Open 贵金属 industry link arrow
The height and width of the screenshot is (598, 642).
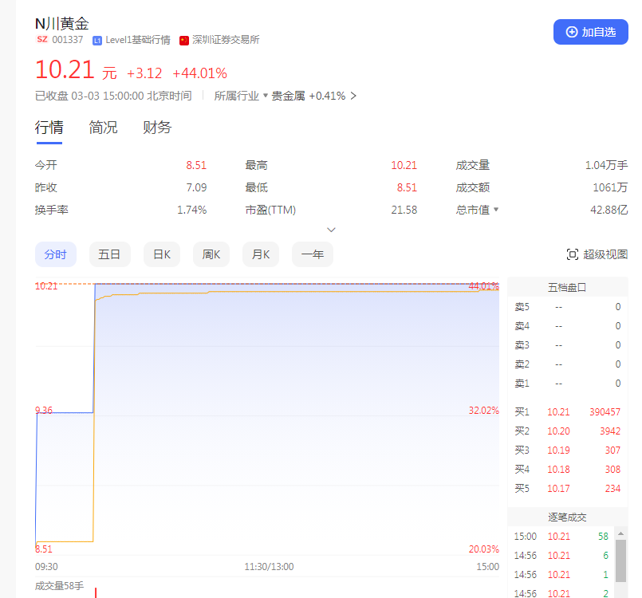[353, 96]
